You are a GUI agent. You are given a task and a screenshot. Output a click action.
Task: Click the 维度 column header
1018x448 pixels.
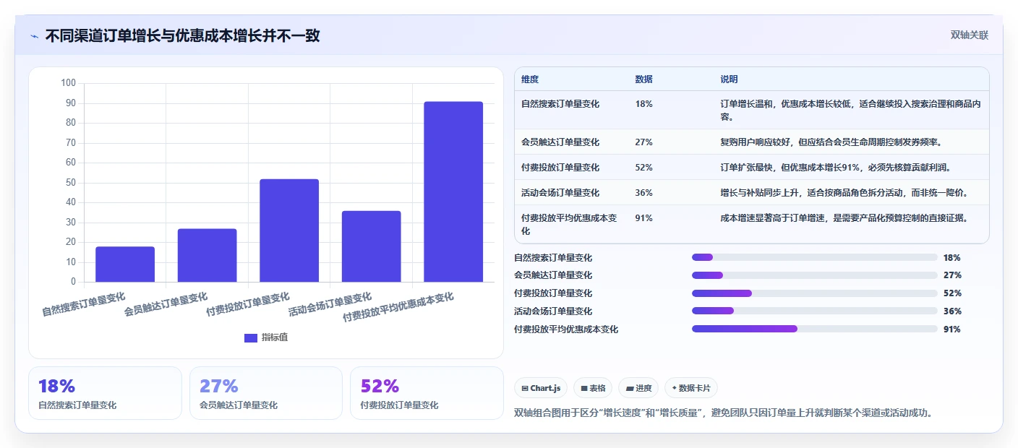click(x=530, y=79)
